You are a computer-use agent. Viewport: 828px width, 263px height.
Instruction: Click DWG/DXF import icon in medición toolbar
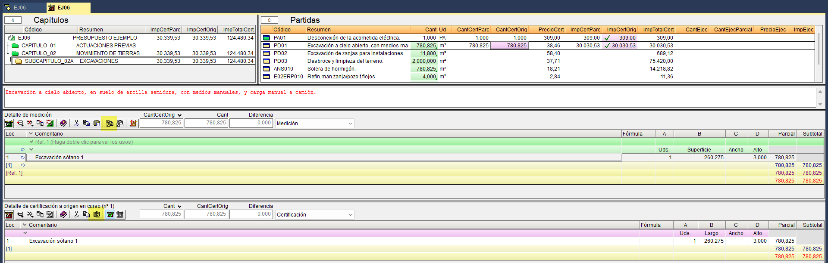coord(50,124)
